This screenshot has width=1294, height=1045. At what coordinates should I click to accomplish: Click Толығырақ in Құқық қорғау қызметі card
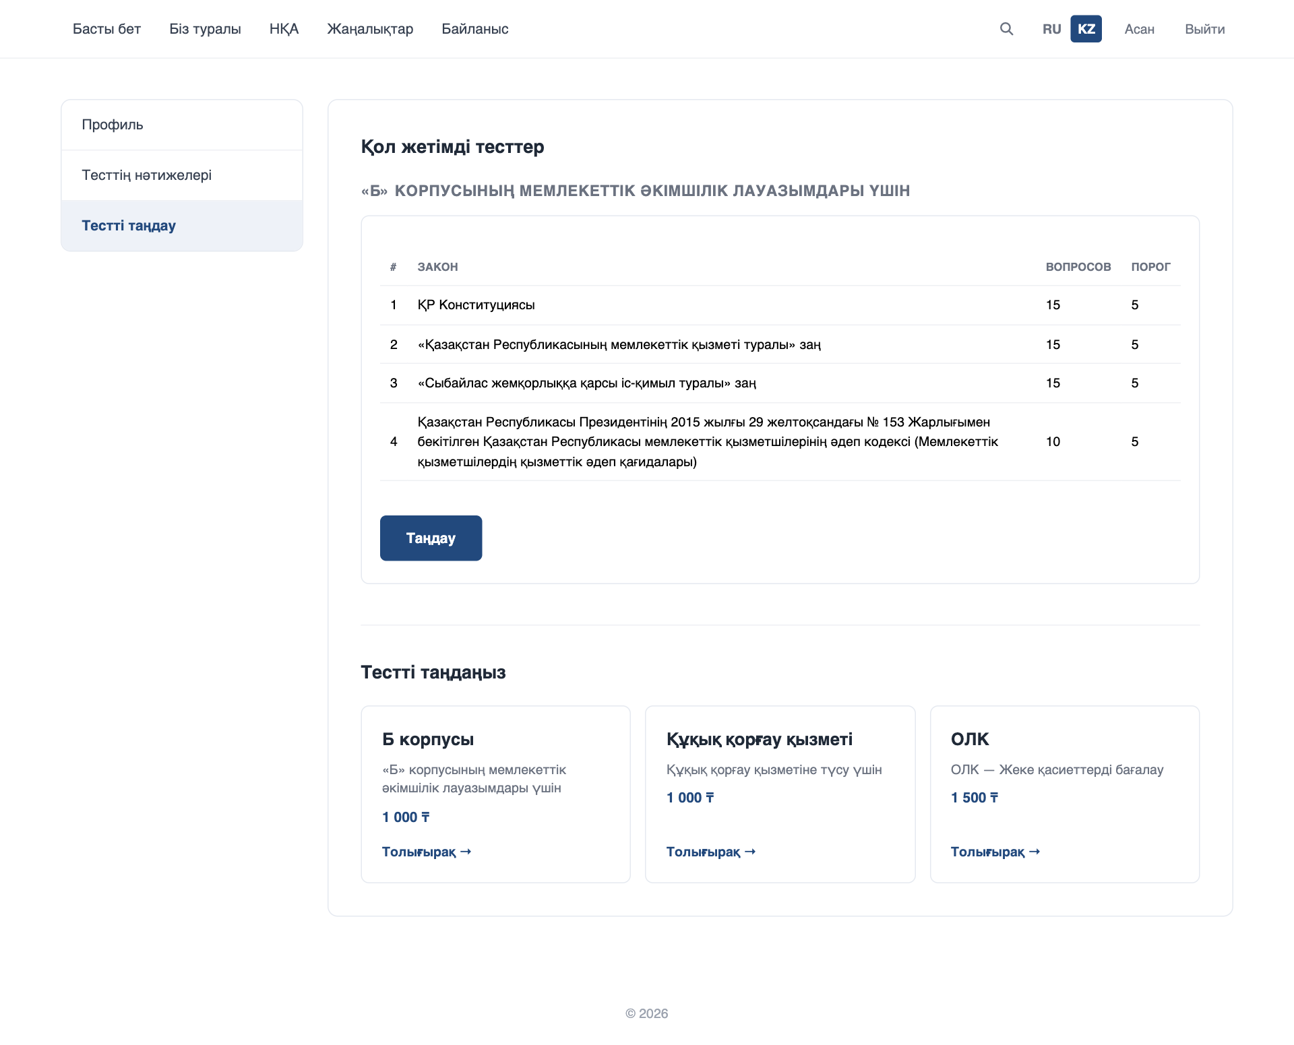click(710, 852)
